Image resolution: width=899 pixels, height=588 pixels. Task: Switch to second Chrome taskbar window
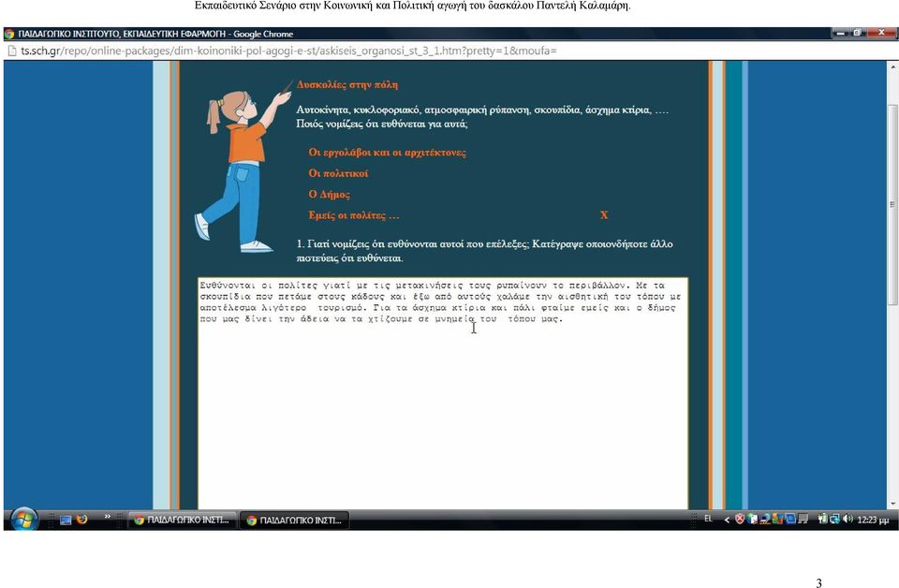tap(294, 520)
